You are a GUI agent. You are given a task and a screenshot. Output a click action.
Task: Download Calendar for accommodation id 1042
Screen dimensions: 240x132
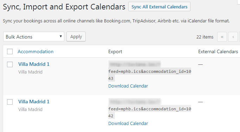point(128,123)
